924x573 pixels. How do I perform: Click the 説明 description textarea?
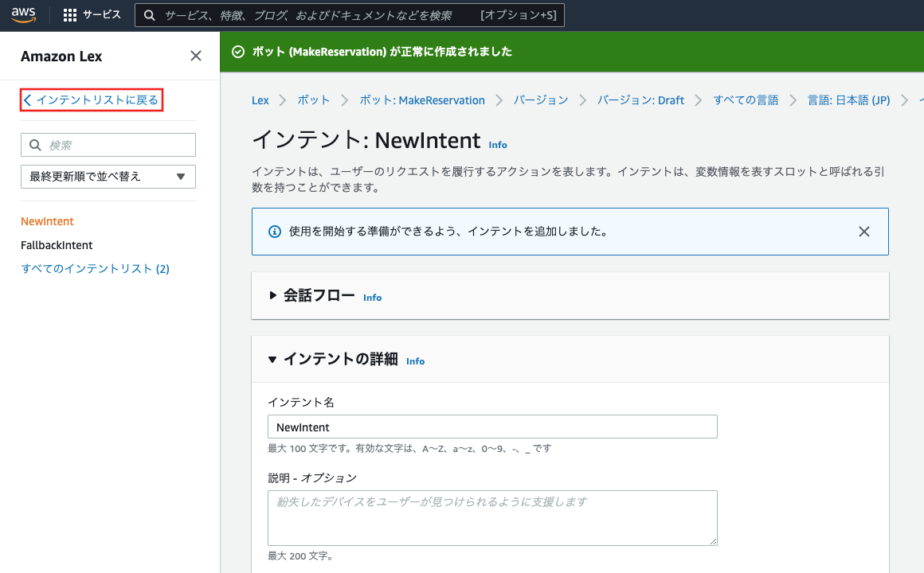pos(492,517)
